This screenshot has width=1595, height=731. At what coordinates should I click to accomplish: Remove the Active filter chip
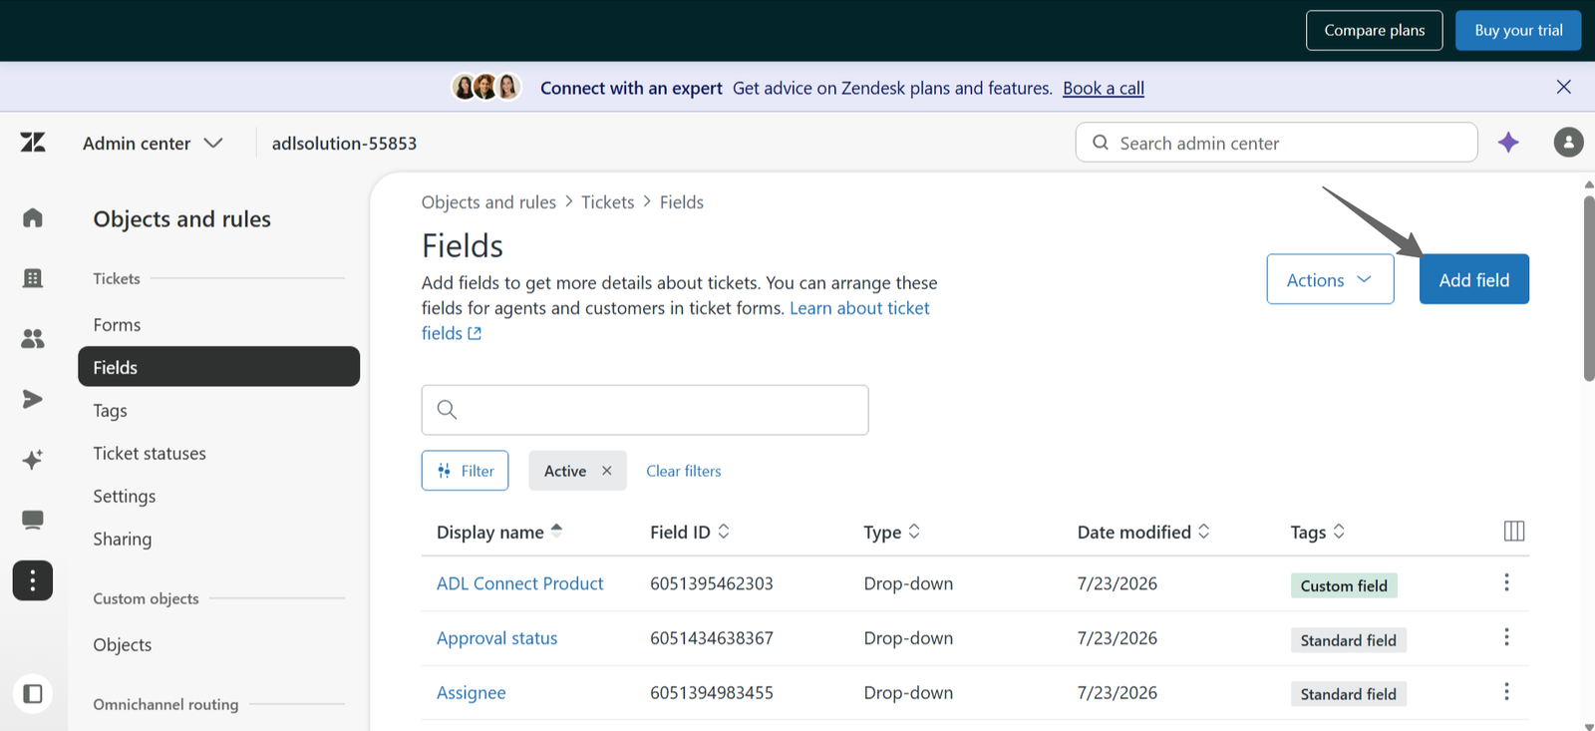tap(606, 471)
